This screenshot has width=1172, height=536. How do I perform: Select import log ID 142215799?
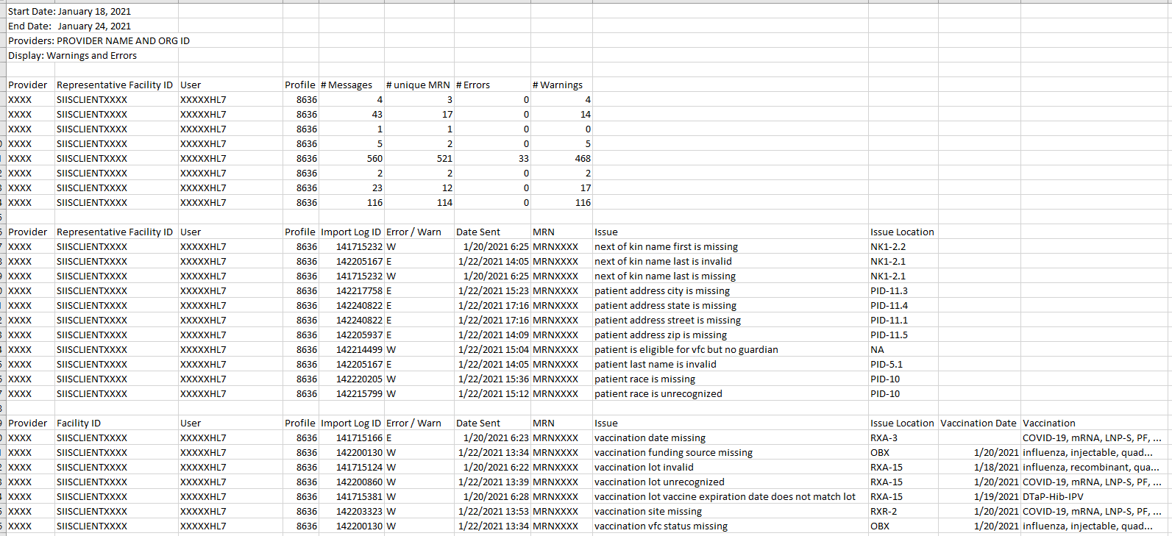coord(352,394)
